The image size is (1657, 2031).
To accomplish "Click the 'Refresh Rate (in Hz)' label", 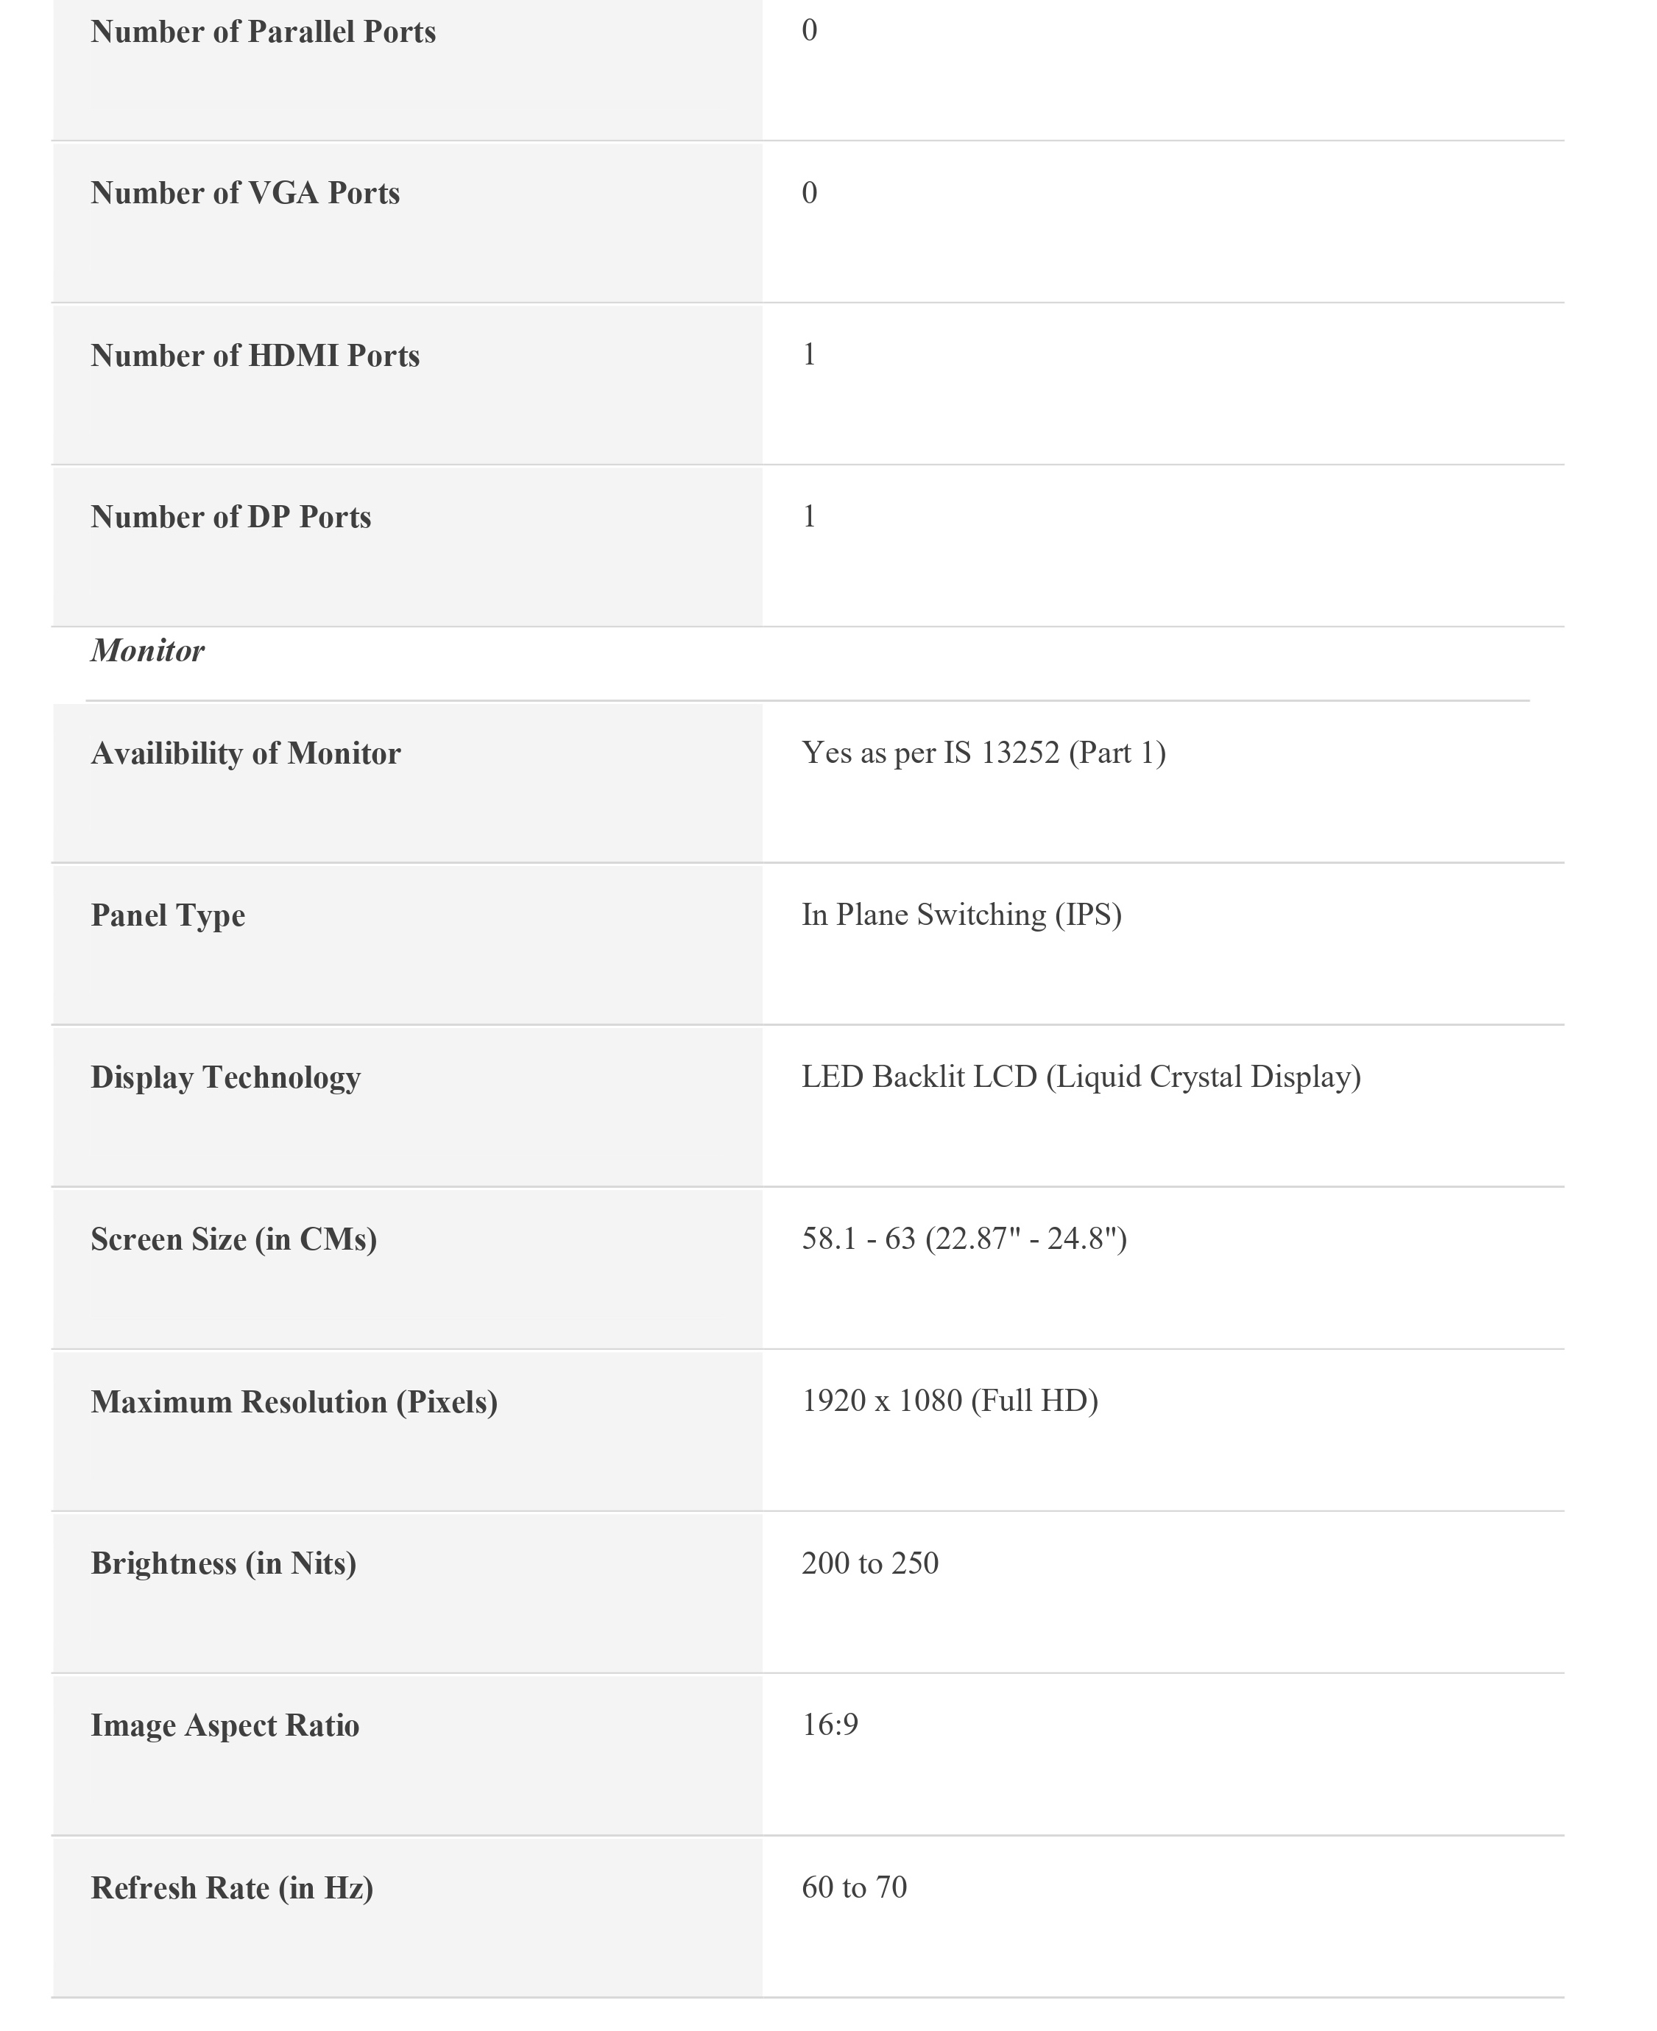I will [x=232, y=1888].
